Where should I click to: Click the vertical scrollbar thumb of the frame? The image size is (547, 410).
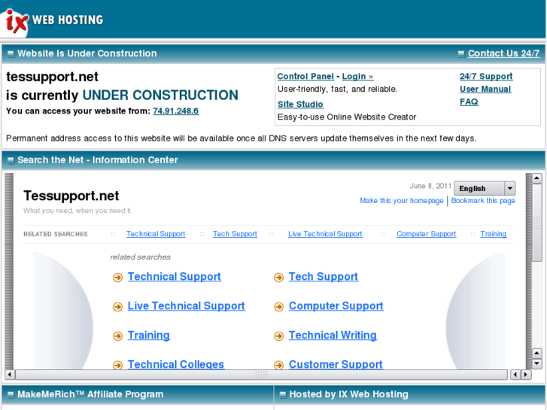click(537, 223)
